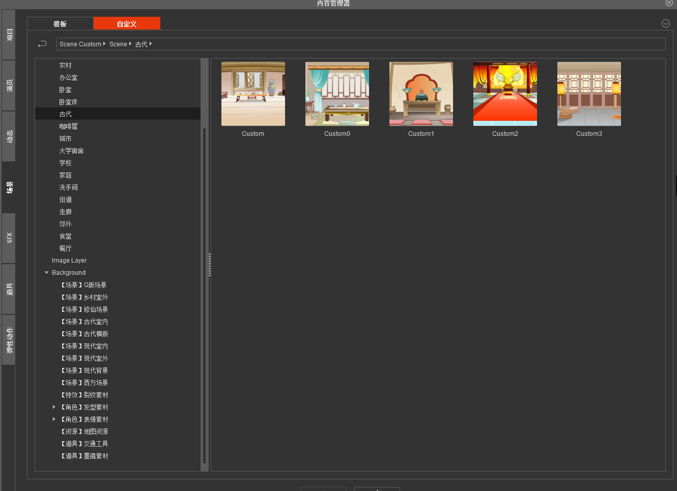Collapse the Background tree node
The height and width of the screenshot is (491, 677).
47,273
